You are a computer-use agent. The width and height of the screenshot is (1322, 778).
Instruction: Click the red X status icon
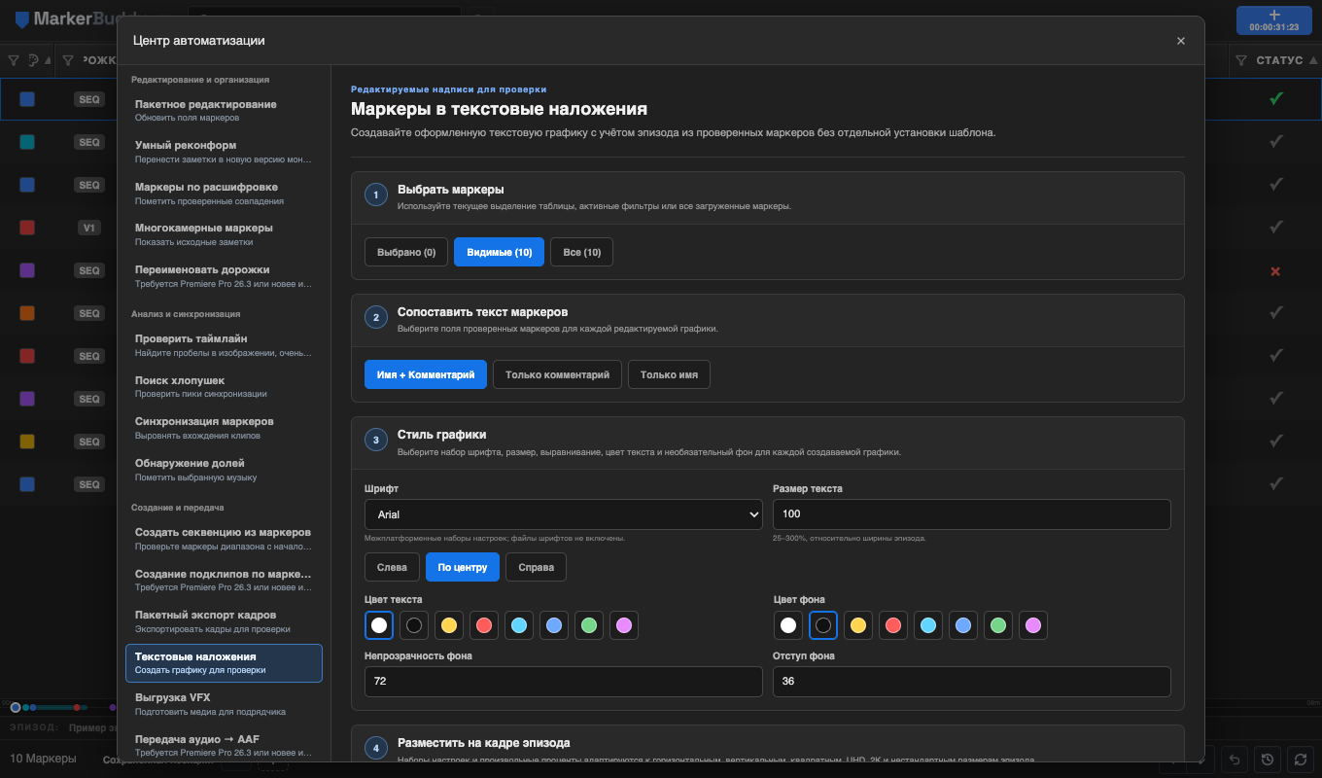(1276, 271)
